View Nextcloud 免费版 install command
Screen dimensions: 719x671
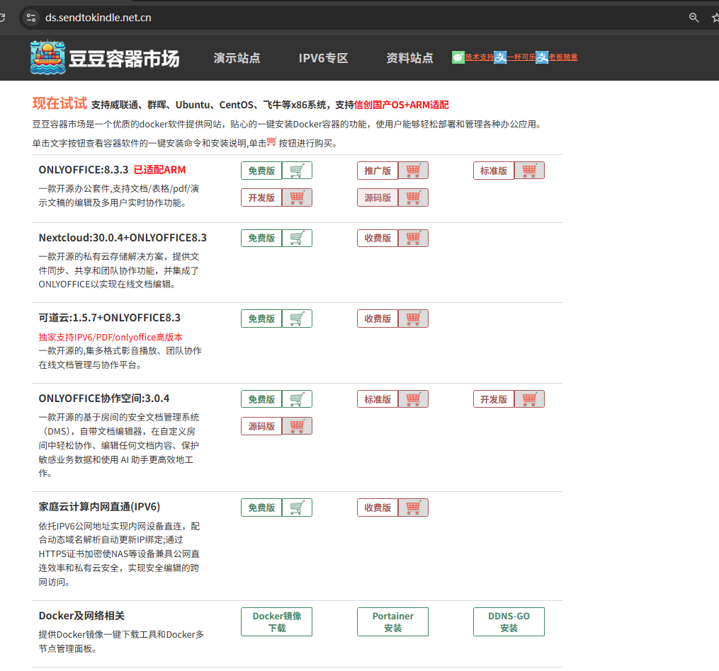261,238
